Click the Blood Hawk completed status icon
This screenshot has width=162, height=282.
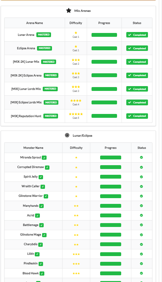point(141,273)
